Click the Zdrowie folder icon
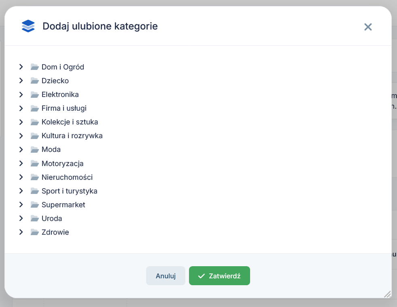 [x=35, y=232]
